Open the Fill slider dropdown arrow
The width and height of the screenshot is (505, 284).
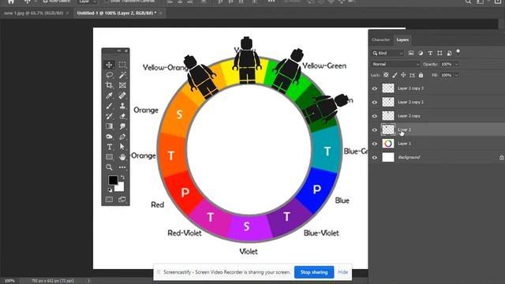click(456, 76)
